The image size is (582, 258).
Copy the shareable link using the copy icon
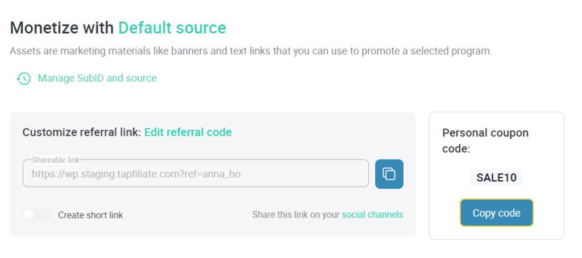(389, 174)
